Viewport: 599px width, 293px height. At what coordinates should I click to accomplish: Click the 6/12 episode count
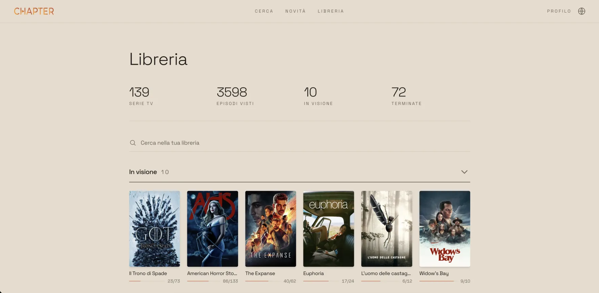(407, 281)
